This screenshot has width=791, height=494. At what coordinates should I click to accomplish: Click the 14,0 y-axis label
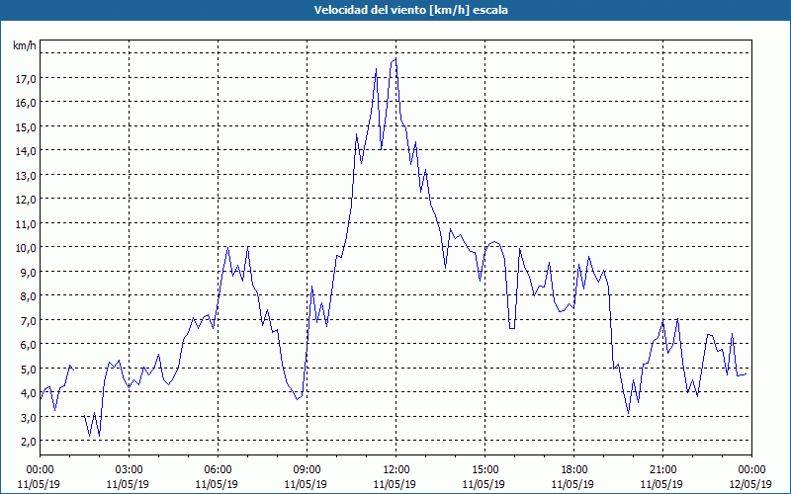pyautogui.click(x=26, y=151)
